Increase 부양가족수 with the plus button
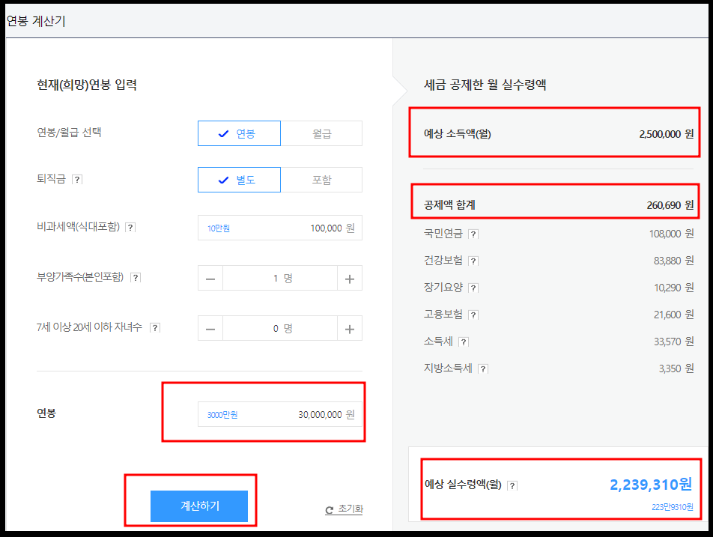Viewport: 713px width, 537px height. pyautogui.click(x=349, y=278)
